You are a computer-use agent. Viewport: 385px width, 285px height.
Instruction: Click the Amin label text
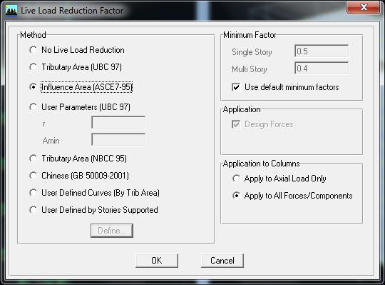(51, 141)
